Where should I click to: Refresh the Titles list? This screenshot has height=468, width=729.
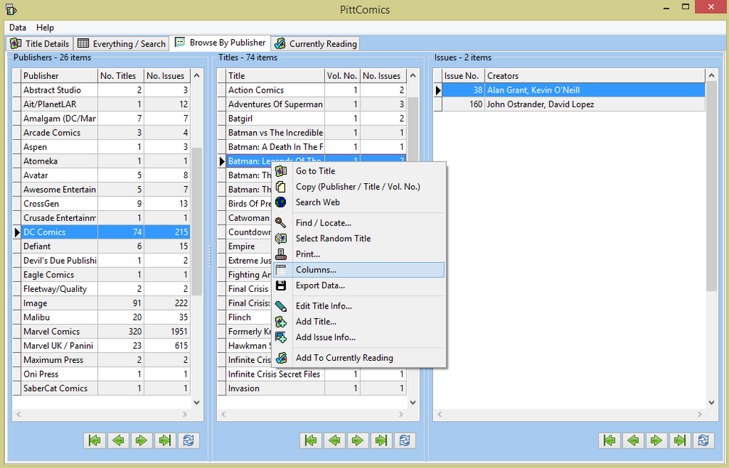tap(405, 440)
